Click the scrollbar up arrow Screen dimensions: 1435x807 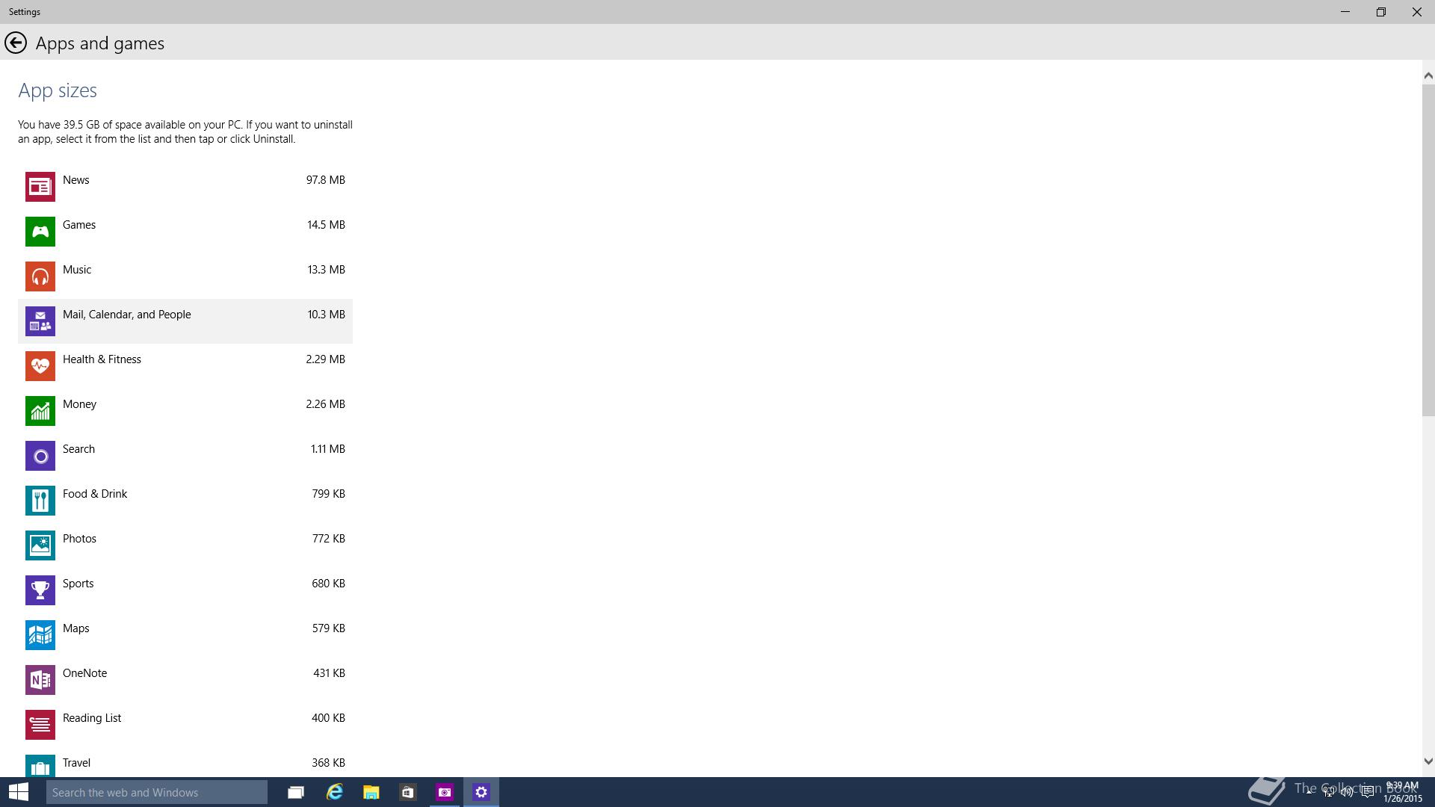pyautogui.click(x=1428, y=75)
